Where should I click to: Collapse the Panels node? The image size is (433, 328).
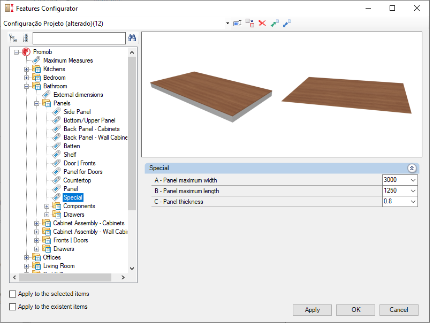coord(37,103)
